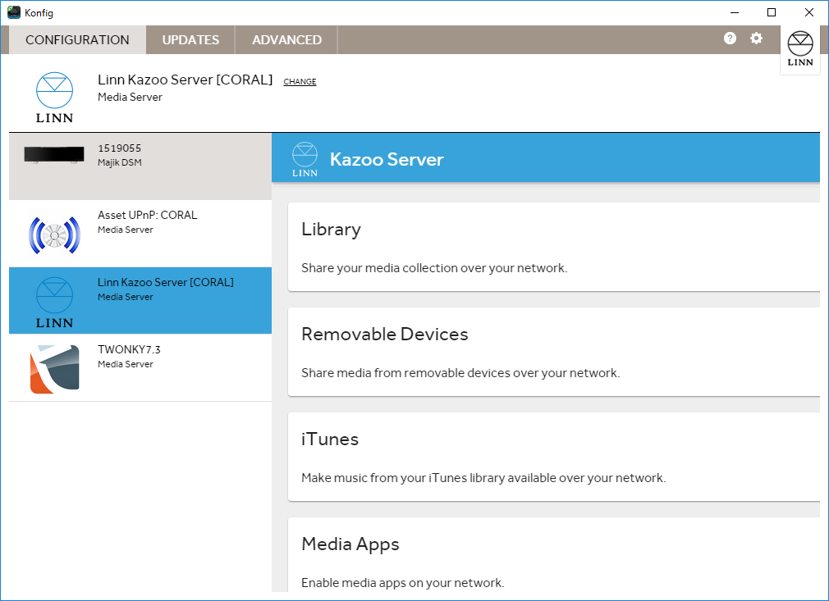The image size is (829, 601).
Task: Open the Removable Devices card
Action: pos(553,352)
